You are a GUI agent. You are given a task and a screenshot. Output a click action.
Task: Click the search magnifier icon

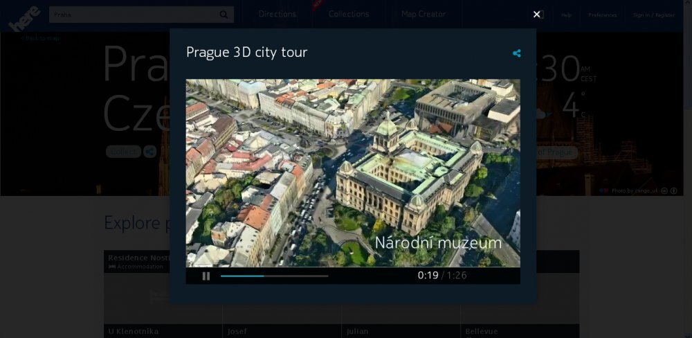pyautogui.click(x=224, y=15)
